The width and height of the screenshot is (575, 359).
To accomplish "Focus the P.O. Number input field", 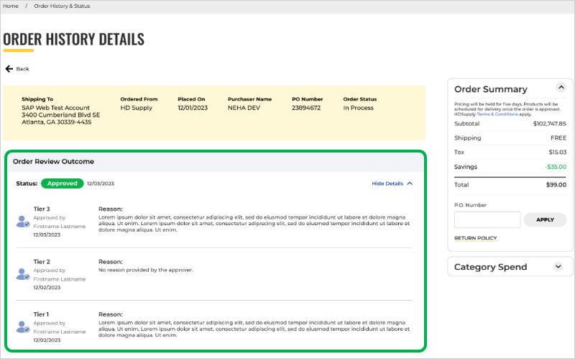I will pos(487,219).
